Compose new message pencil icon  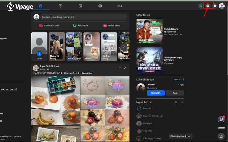click(221, 136)
